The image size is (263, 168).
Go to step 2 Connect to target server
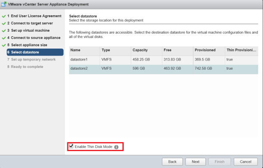(30, 23)
